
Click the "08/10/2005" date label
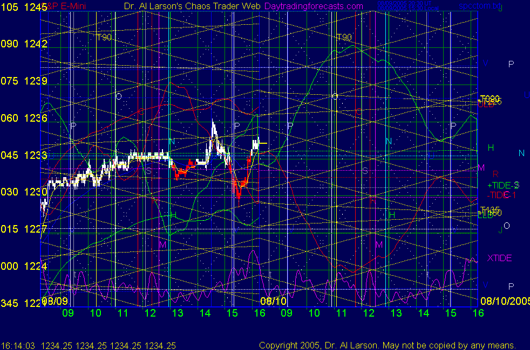pos(505,301)
